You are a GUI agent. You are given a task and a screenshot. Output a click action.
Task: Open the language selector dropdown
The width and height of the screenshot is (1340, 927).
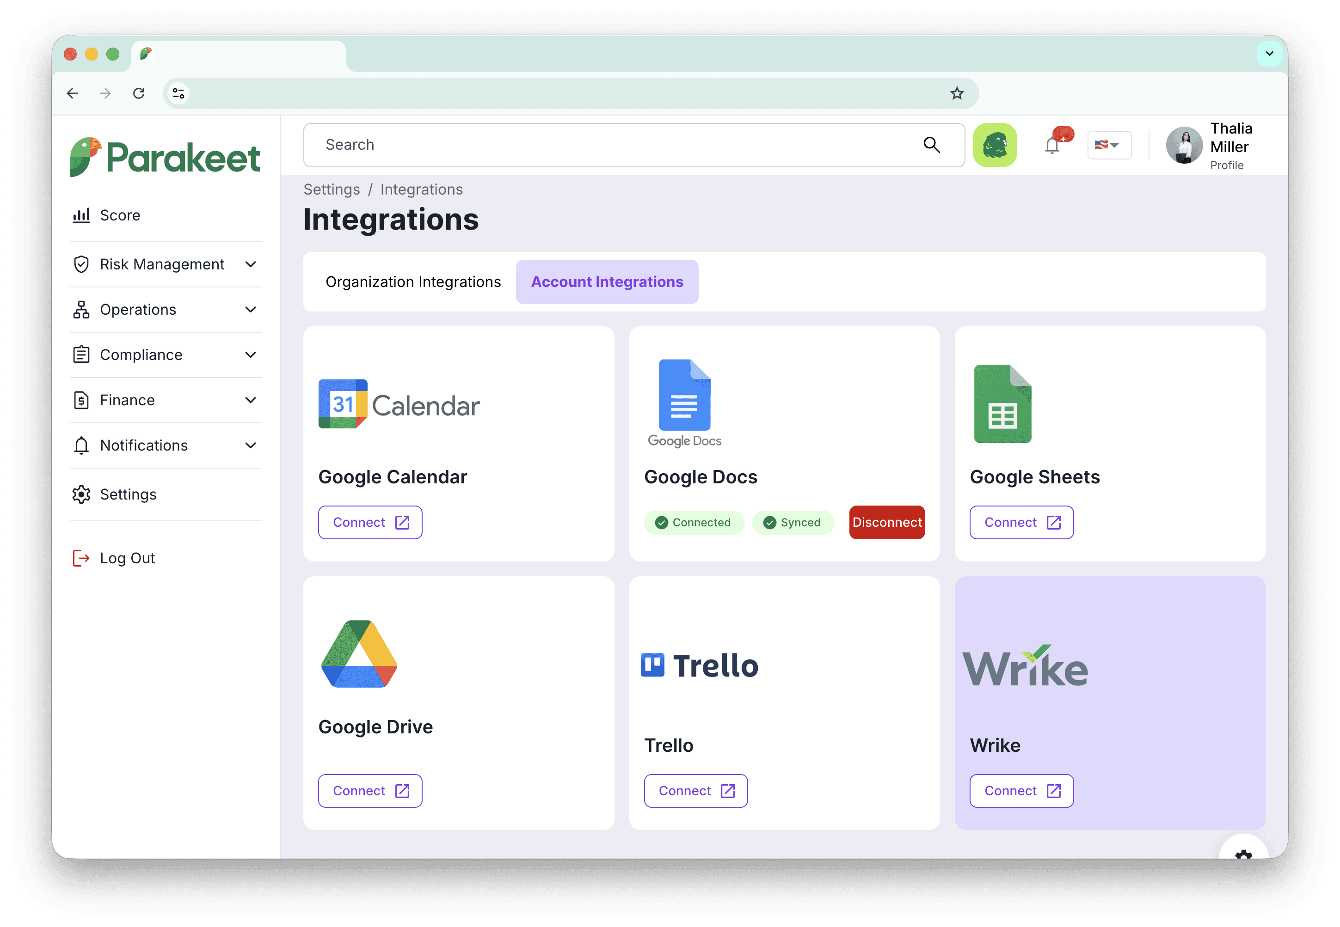point(1109,145)
